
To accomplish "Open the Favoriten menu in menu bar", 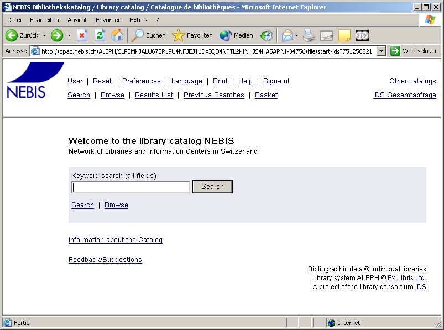I will coord(108,20).
